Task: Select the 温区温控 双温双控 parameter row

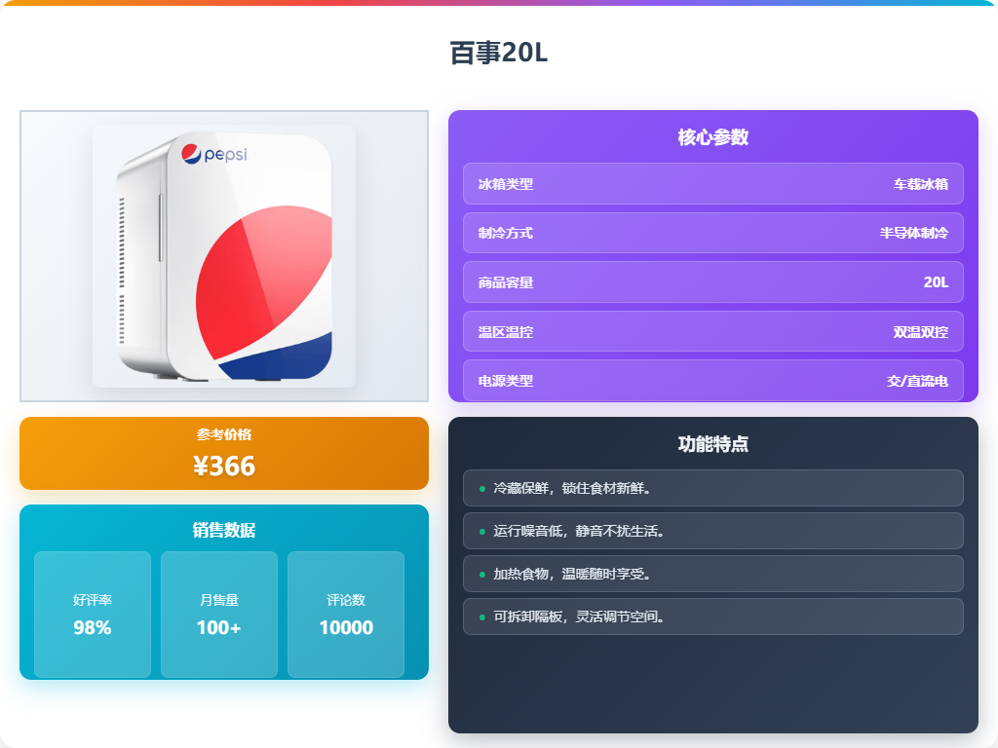Action: pos(712,331)
